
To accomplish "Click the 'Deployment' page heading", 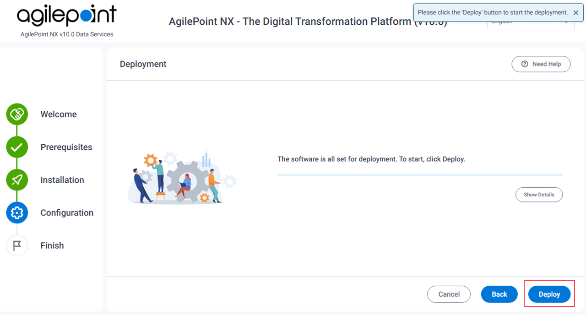I will point(143,64).
